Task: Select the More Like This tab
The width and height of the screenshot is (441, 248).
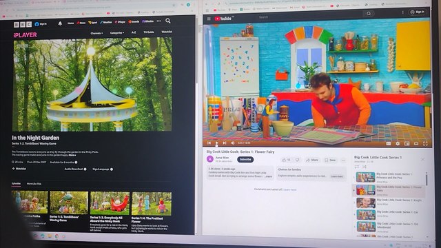Action: [34, 184]
